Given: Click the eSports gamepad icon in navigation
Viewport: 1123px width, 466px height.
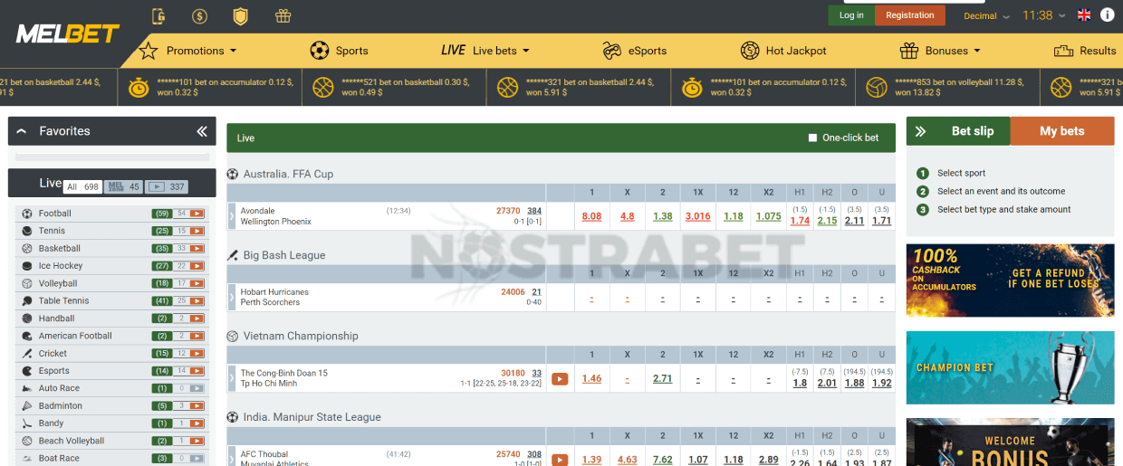Looking at the screenshot, I should (x=612, y=51).
